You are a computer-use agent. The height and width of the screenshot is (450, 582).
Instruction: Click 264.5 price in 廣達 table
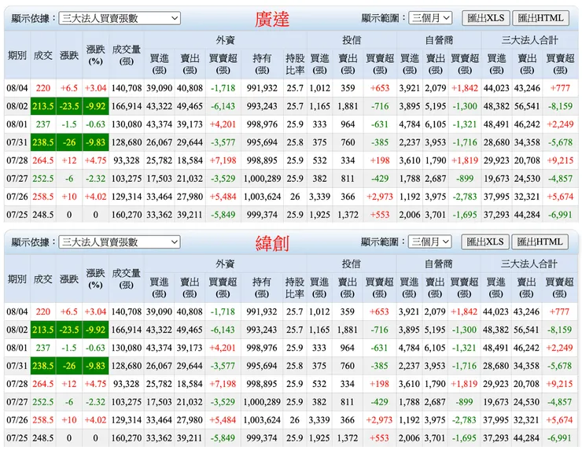click(43, 160)
